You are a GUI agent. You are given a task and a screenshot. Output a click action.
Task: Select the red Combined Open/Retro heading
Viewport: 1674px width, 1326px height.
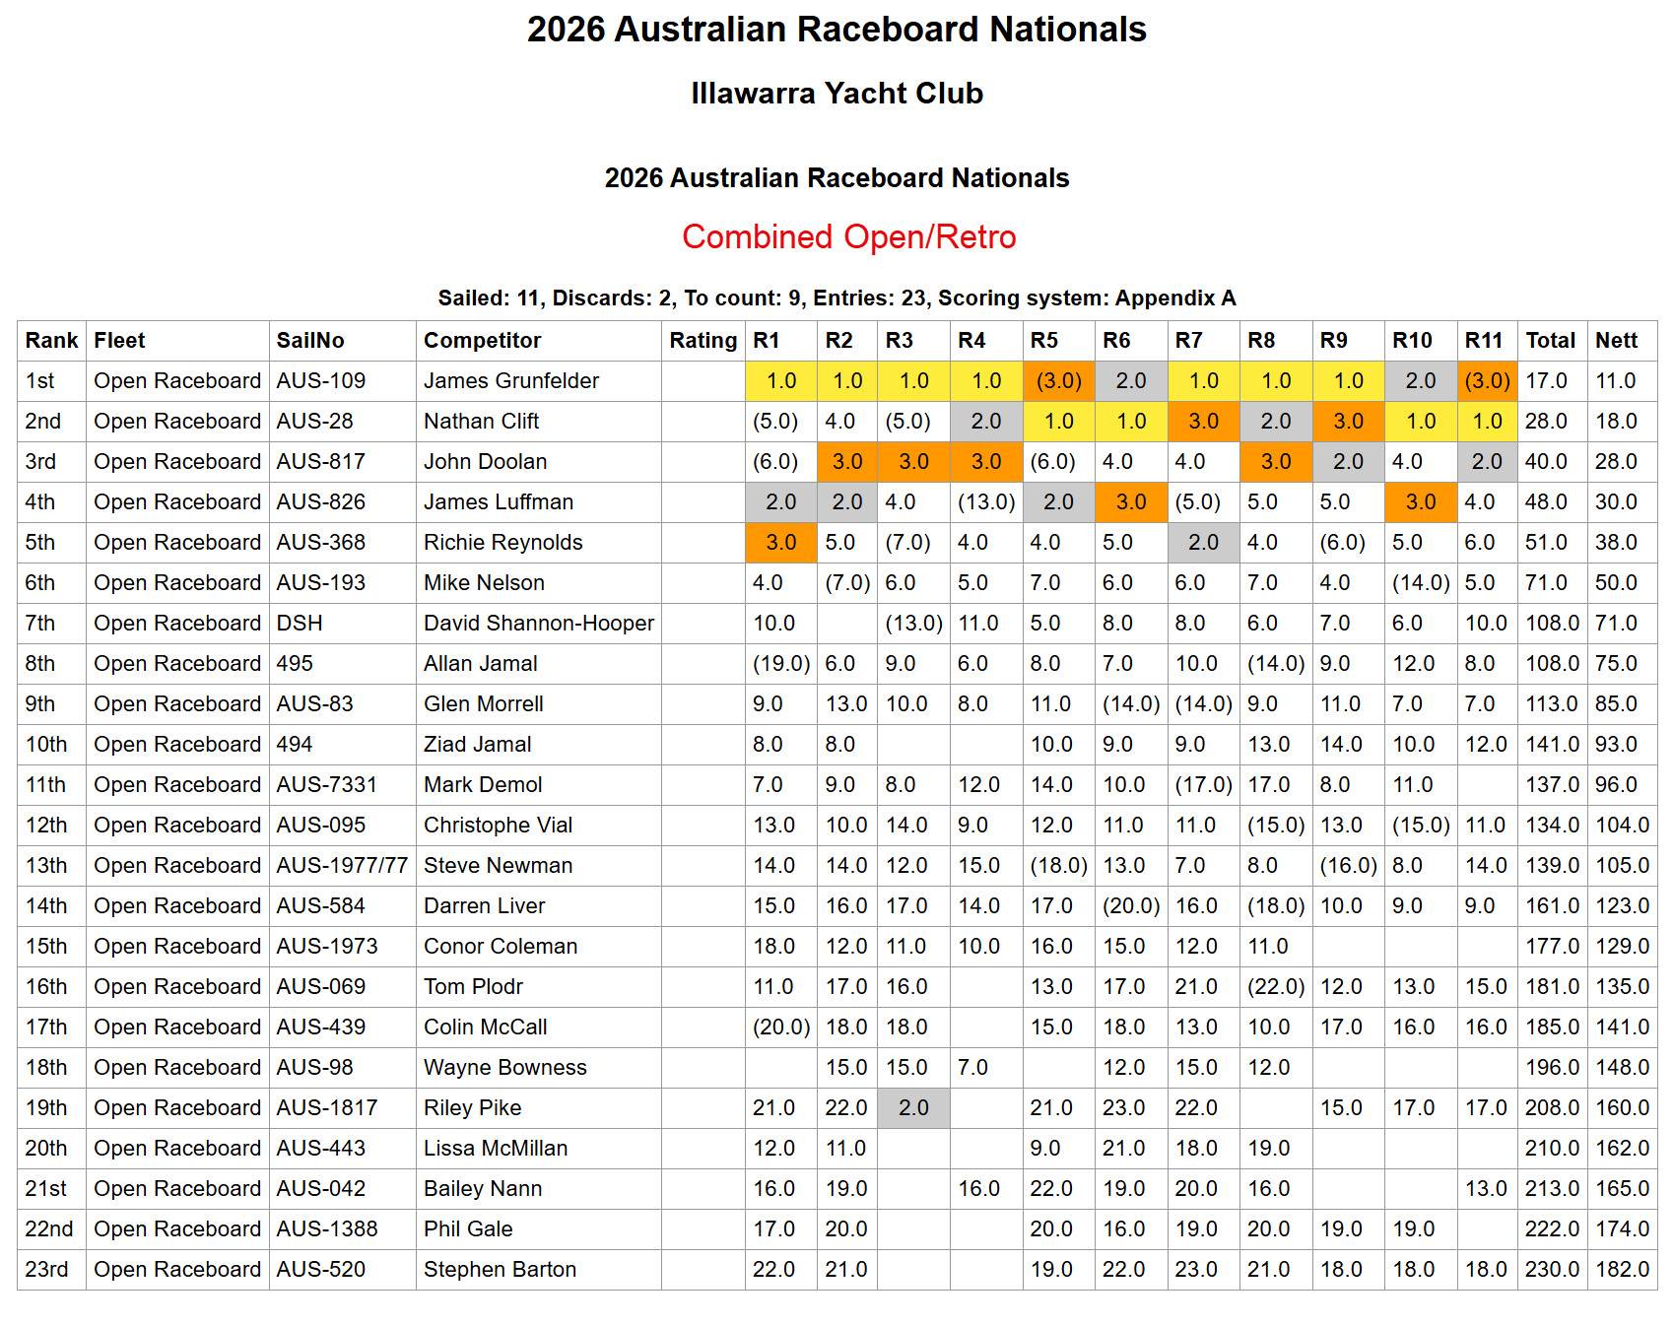[848, 237]
